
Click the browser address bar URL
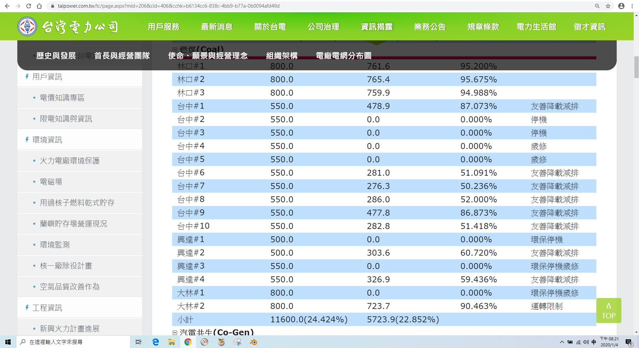point(168,6)
